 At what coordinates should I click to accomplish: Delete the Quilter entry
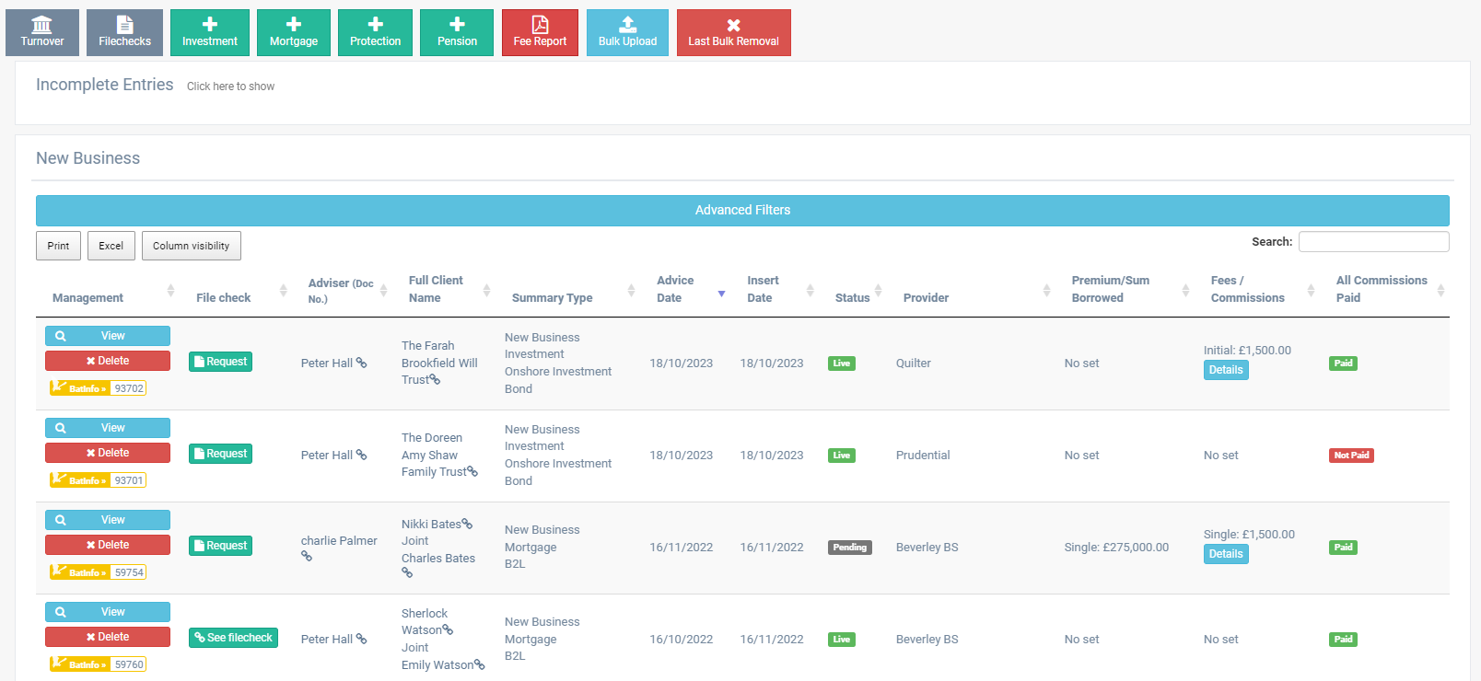coord(108,361)
